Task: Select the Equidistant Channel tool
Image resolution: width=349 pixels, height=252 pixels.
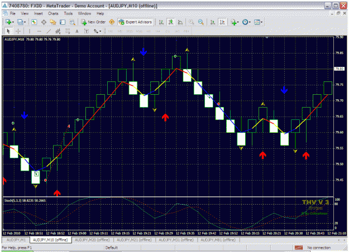Action: coord(58,31)
